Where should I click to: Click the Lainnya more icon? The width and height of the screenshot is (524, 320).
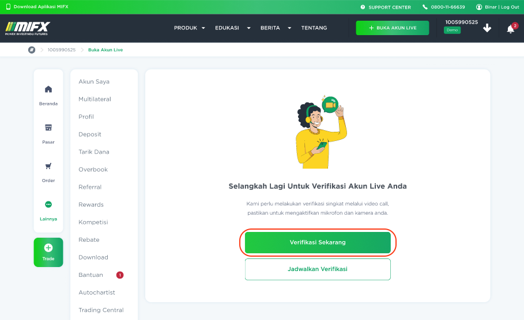48,204
